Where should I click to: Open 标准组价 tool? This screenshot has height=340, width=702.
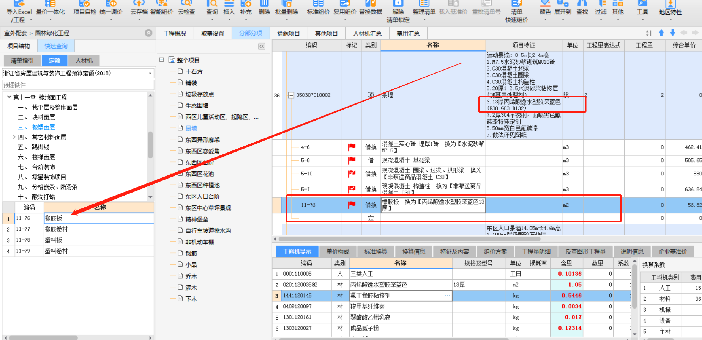coord(318,8)
